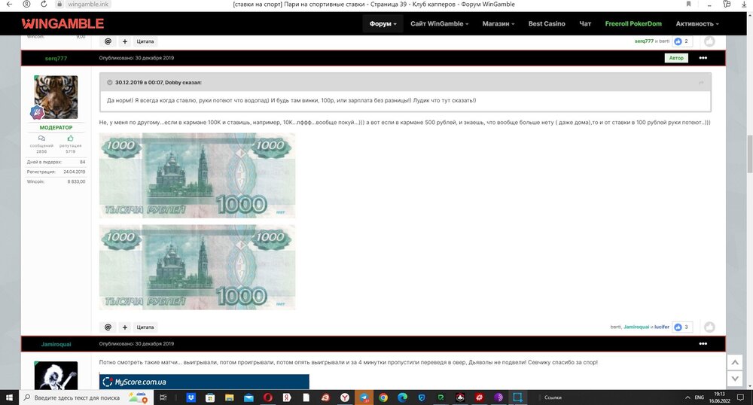Open Opera browser from taskbar

pos(267,397)
